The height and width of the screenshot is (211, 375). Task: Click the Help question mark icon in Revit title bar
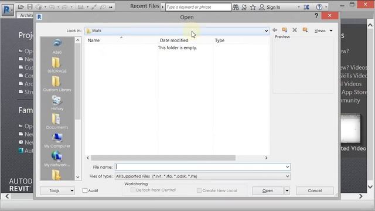319,7
